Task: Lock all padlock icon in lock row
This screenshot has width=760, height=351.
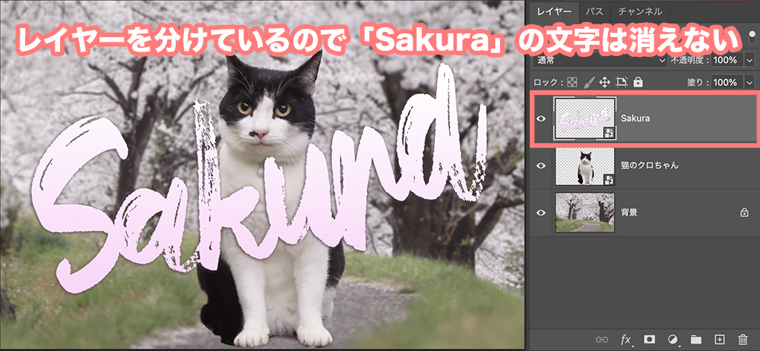Action: coord(638,82)
